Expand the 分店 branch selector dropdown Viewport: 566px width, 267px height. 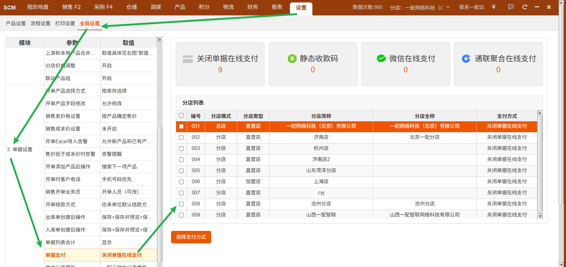[448, 7]
